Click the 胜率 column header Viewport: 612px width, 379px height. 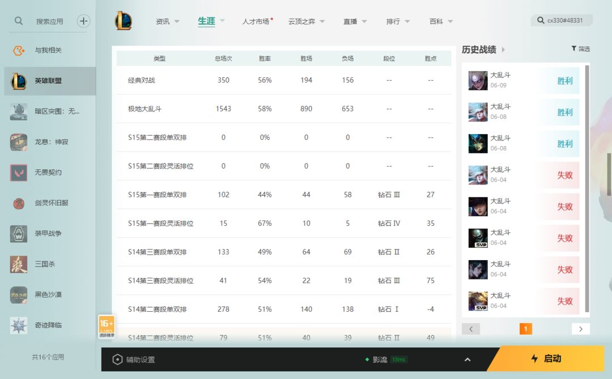tap(265, 58)
